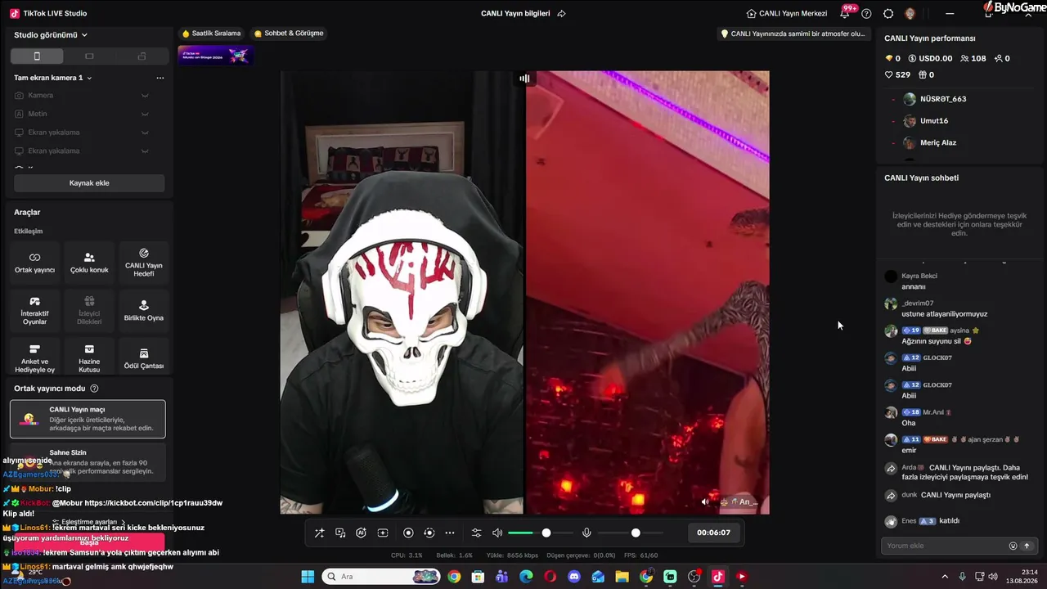Viewport: 1047px width, 589px height.
Task: Open the emoji picker in comment box
Action: pyautogui.click(x=1013, y=546)
